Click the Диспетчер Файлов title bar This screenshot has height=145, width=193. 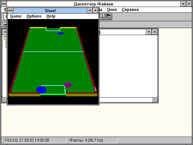pos(93,4)
